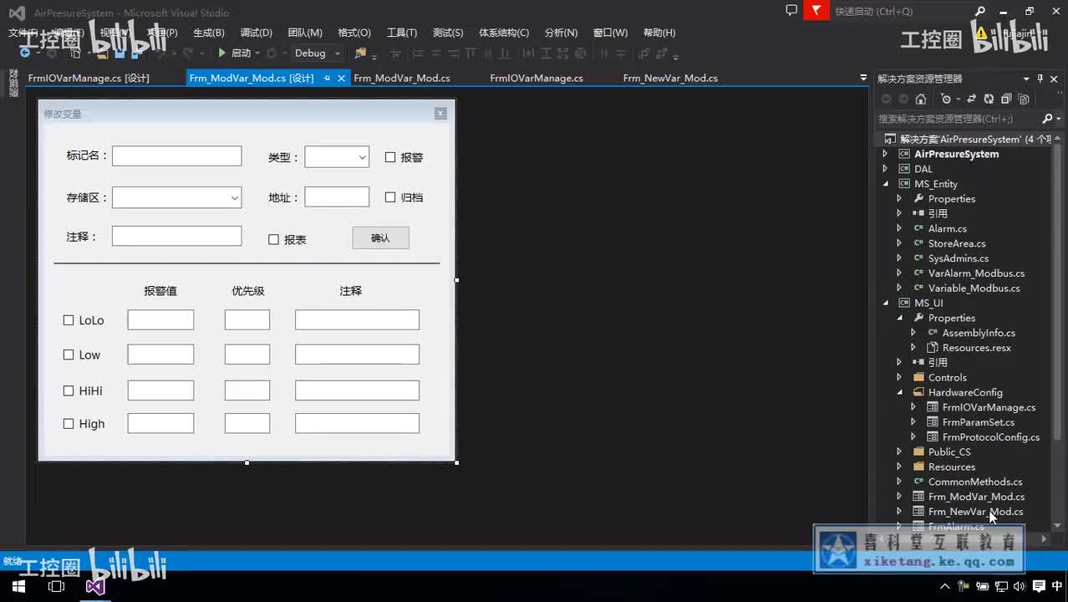Open the 调试(D) menu
This screenshot has height=602, width=1068.
256,33
